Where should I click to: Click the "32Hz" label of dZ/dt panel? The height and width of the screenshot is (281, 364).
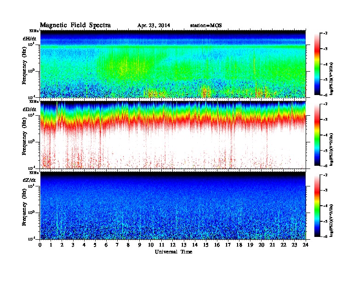pos(34,173)
